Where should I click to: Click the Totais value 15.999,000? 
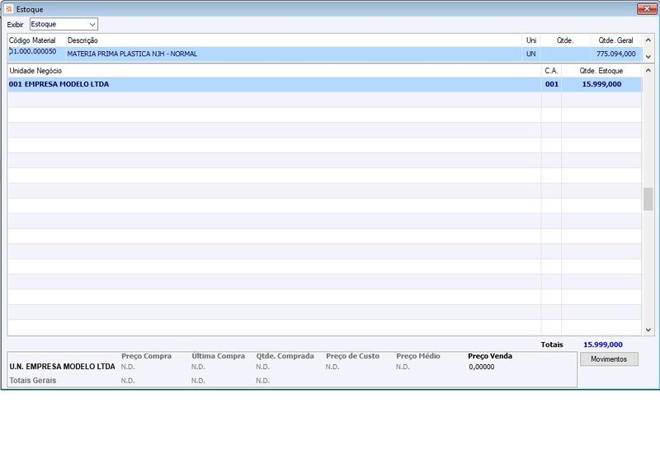603,344
